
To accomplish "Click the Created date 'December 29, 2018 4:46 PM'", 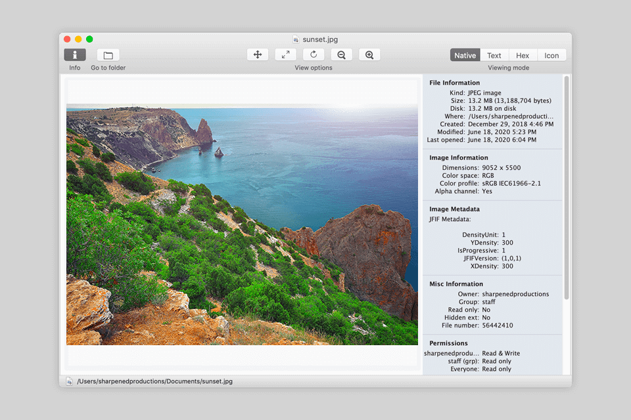I will point(511,124).
